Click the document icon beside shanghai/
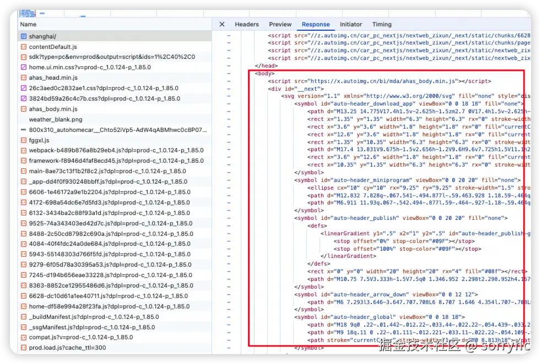 pos(24,36)
